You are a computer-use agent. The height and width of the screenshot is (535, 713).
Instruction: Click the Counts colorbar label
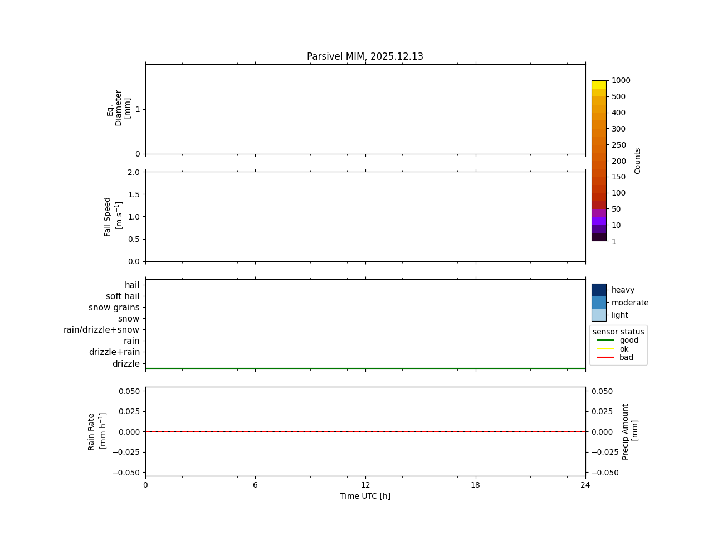tap(638, 160)
